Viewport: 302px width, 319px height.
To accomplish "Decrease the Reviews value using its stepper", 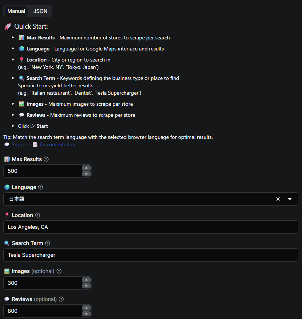I will pos(86,313).
